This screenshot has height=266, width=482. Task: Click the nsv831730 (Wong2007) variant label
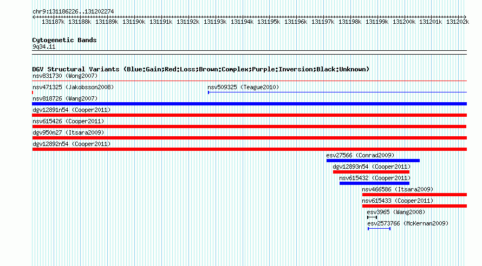tap(65, 76)
